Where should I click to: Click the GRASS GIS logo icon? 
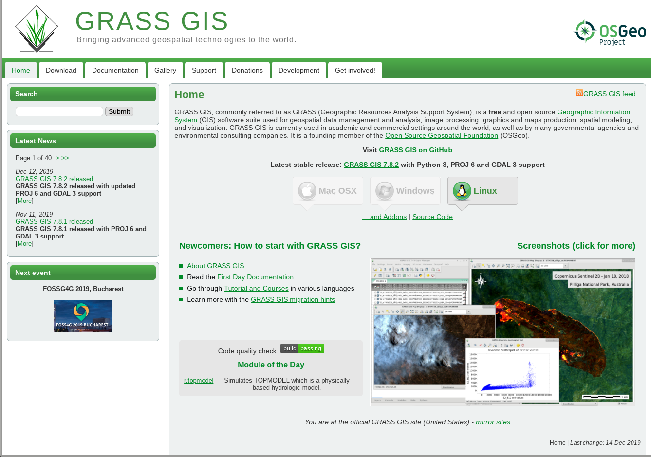(x=37, y=29)
